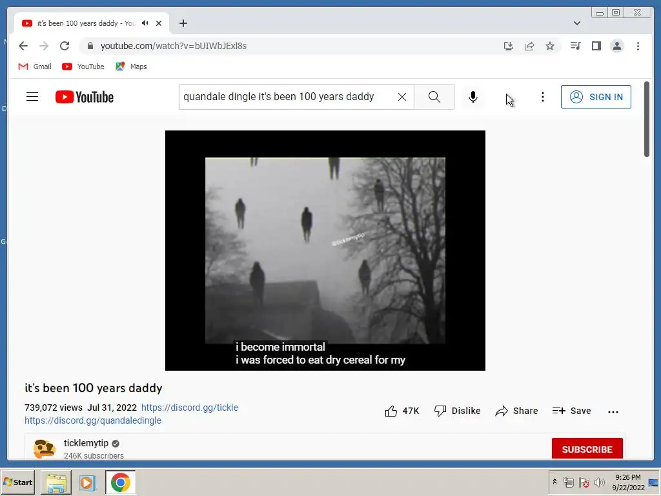This screenshot has width=661, height=496.
Task: Dislike the video
Action: tap(458, 411)
